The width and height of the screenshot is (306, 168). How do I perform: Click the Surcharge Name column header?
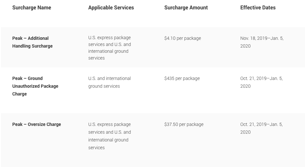[x=32, y=7]
